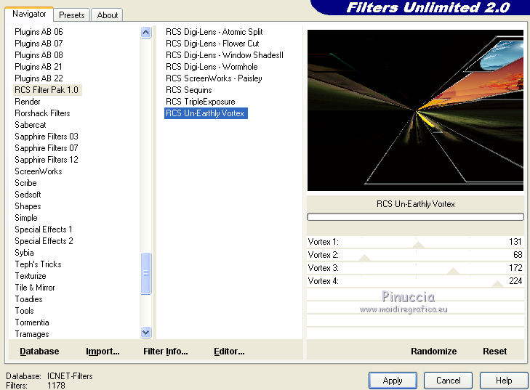Screen dimensions: 530x390
Task: Click the category list scroll down arrow
Action: coord(145,332)
